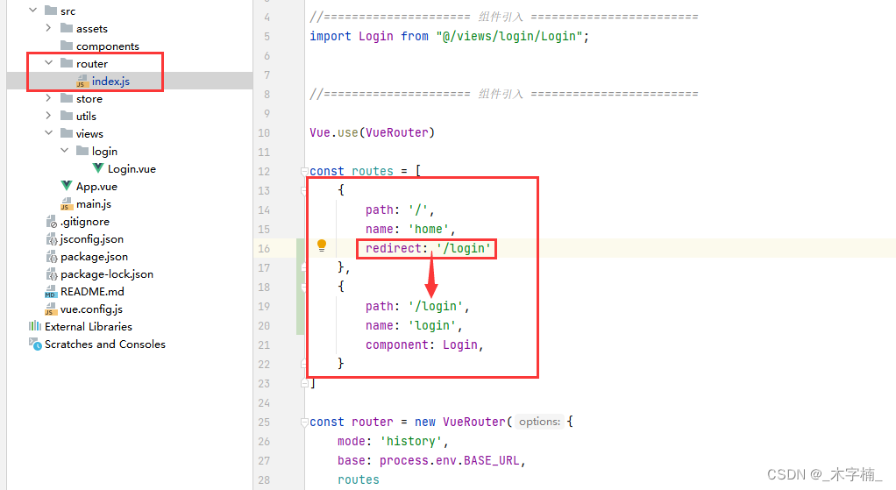Click the store folder icon
Screen dimensions: 896x490
point(67,98)
